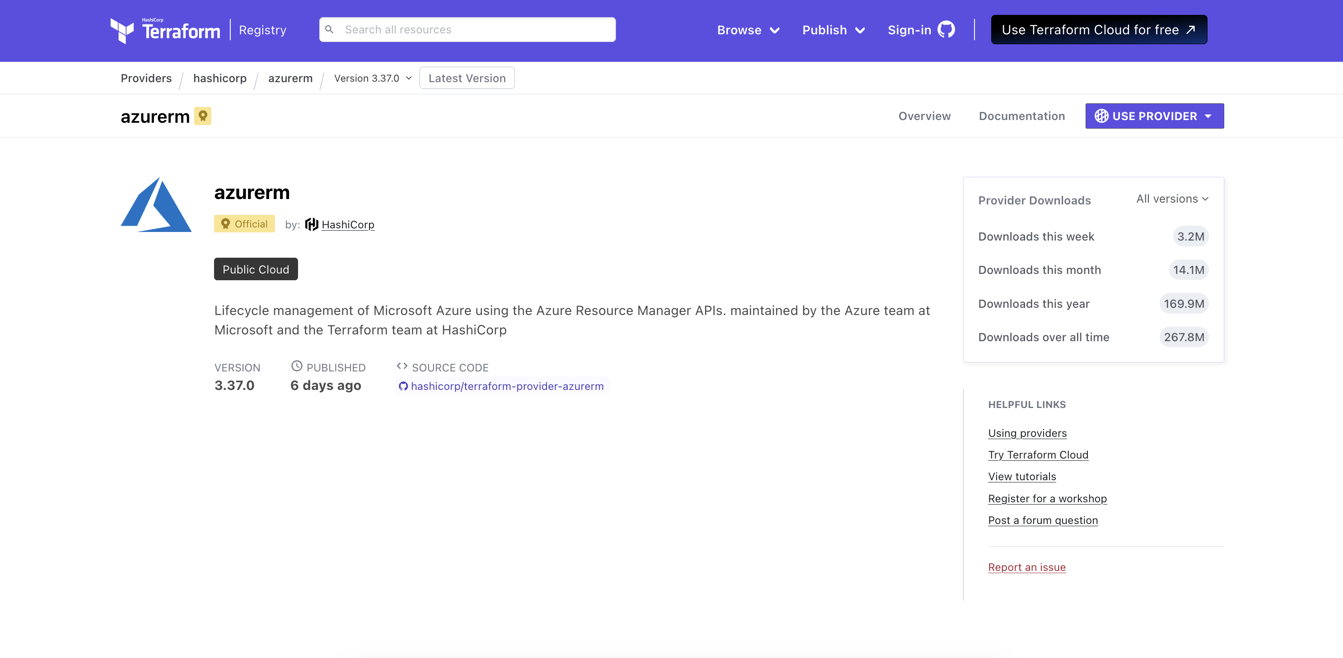Screen dimensions: 1343x658
Task: Go to Providers breadcrumb
Action: point(146,78)
